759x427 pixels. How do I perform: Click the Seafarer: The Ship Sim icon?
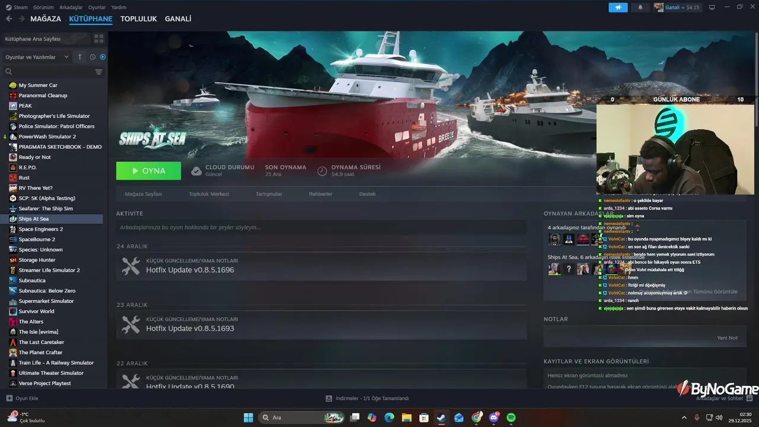(13, 208)
